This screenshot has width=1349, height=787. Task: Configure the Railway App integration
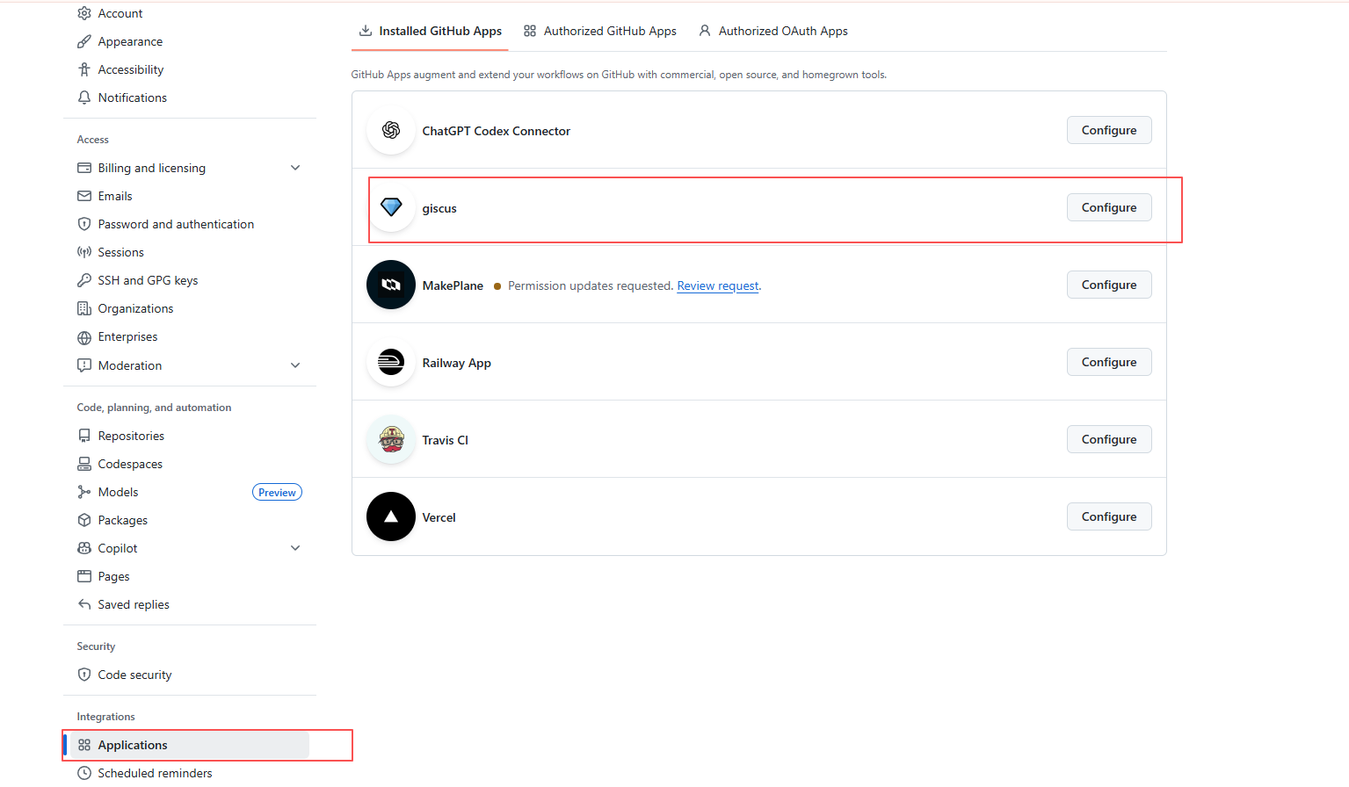click(x=1108, y=362)
